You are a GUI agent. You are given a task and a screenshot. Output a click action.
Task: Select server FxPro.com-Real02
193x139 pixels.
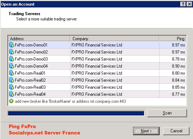coord(30,80)
